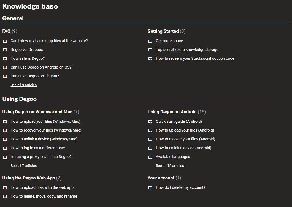Click book icon beside 'How do I delete my account?'
The width and height of the screenshot is (292, 207).
coord(150,188)
